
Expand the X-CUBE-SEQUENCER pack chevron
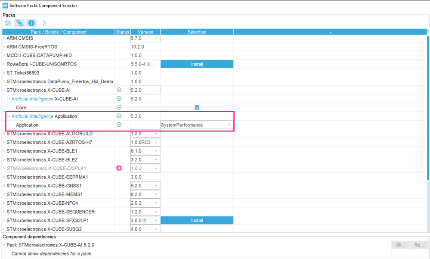pyautogui.click(x=4, y=212)
